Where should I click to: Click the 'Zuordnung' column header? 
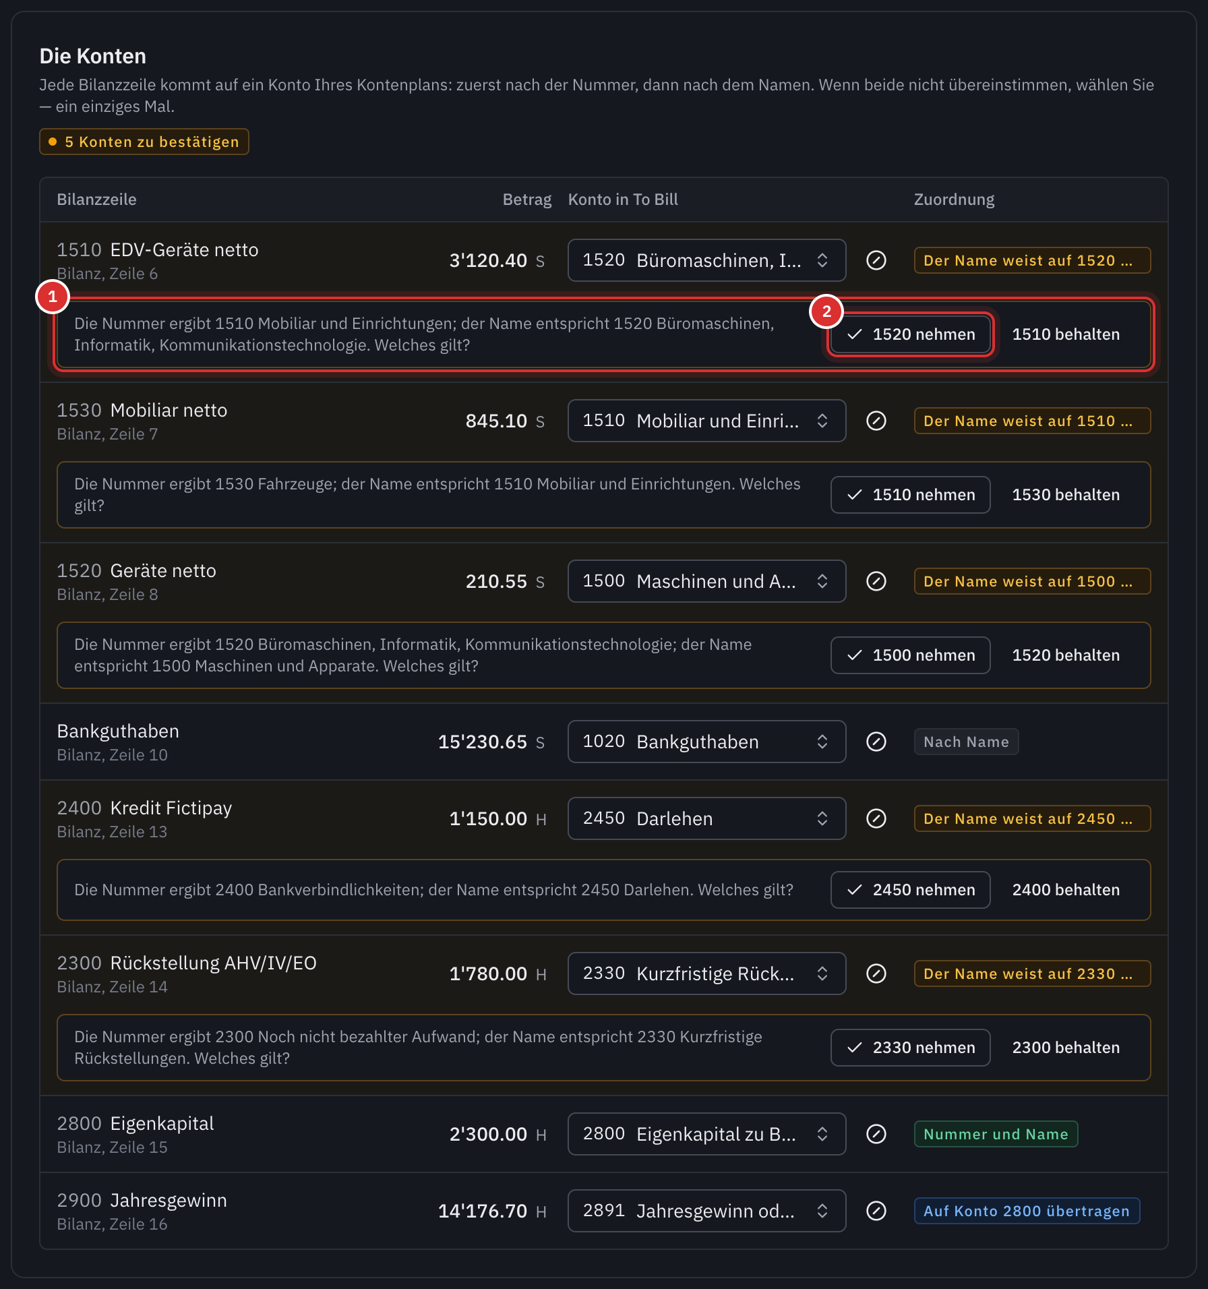(x=954, y=200)
